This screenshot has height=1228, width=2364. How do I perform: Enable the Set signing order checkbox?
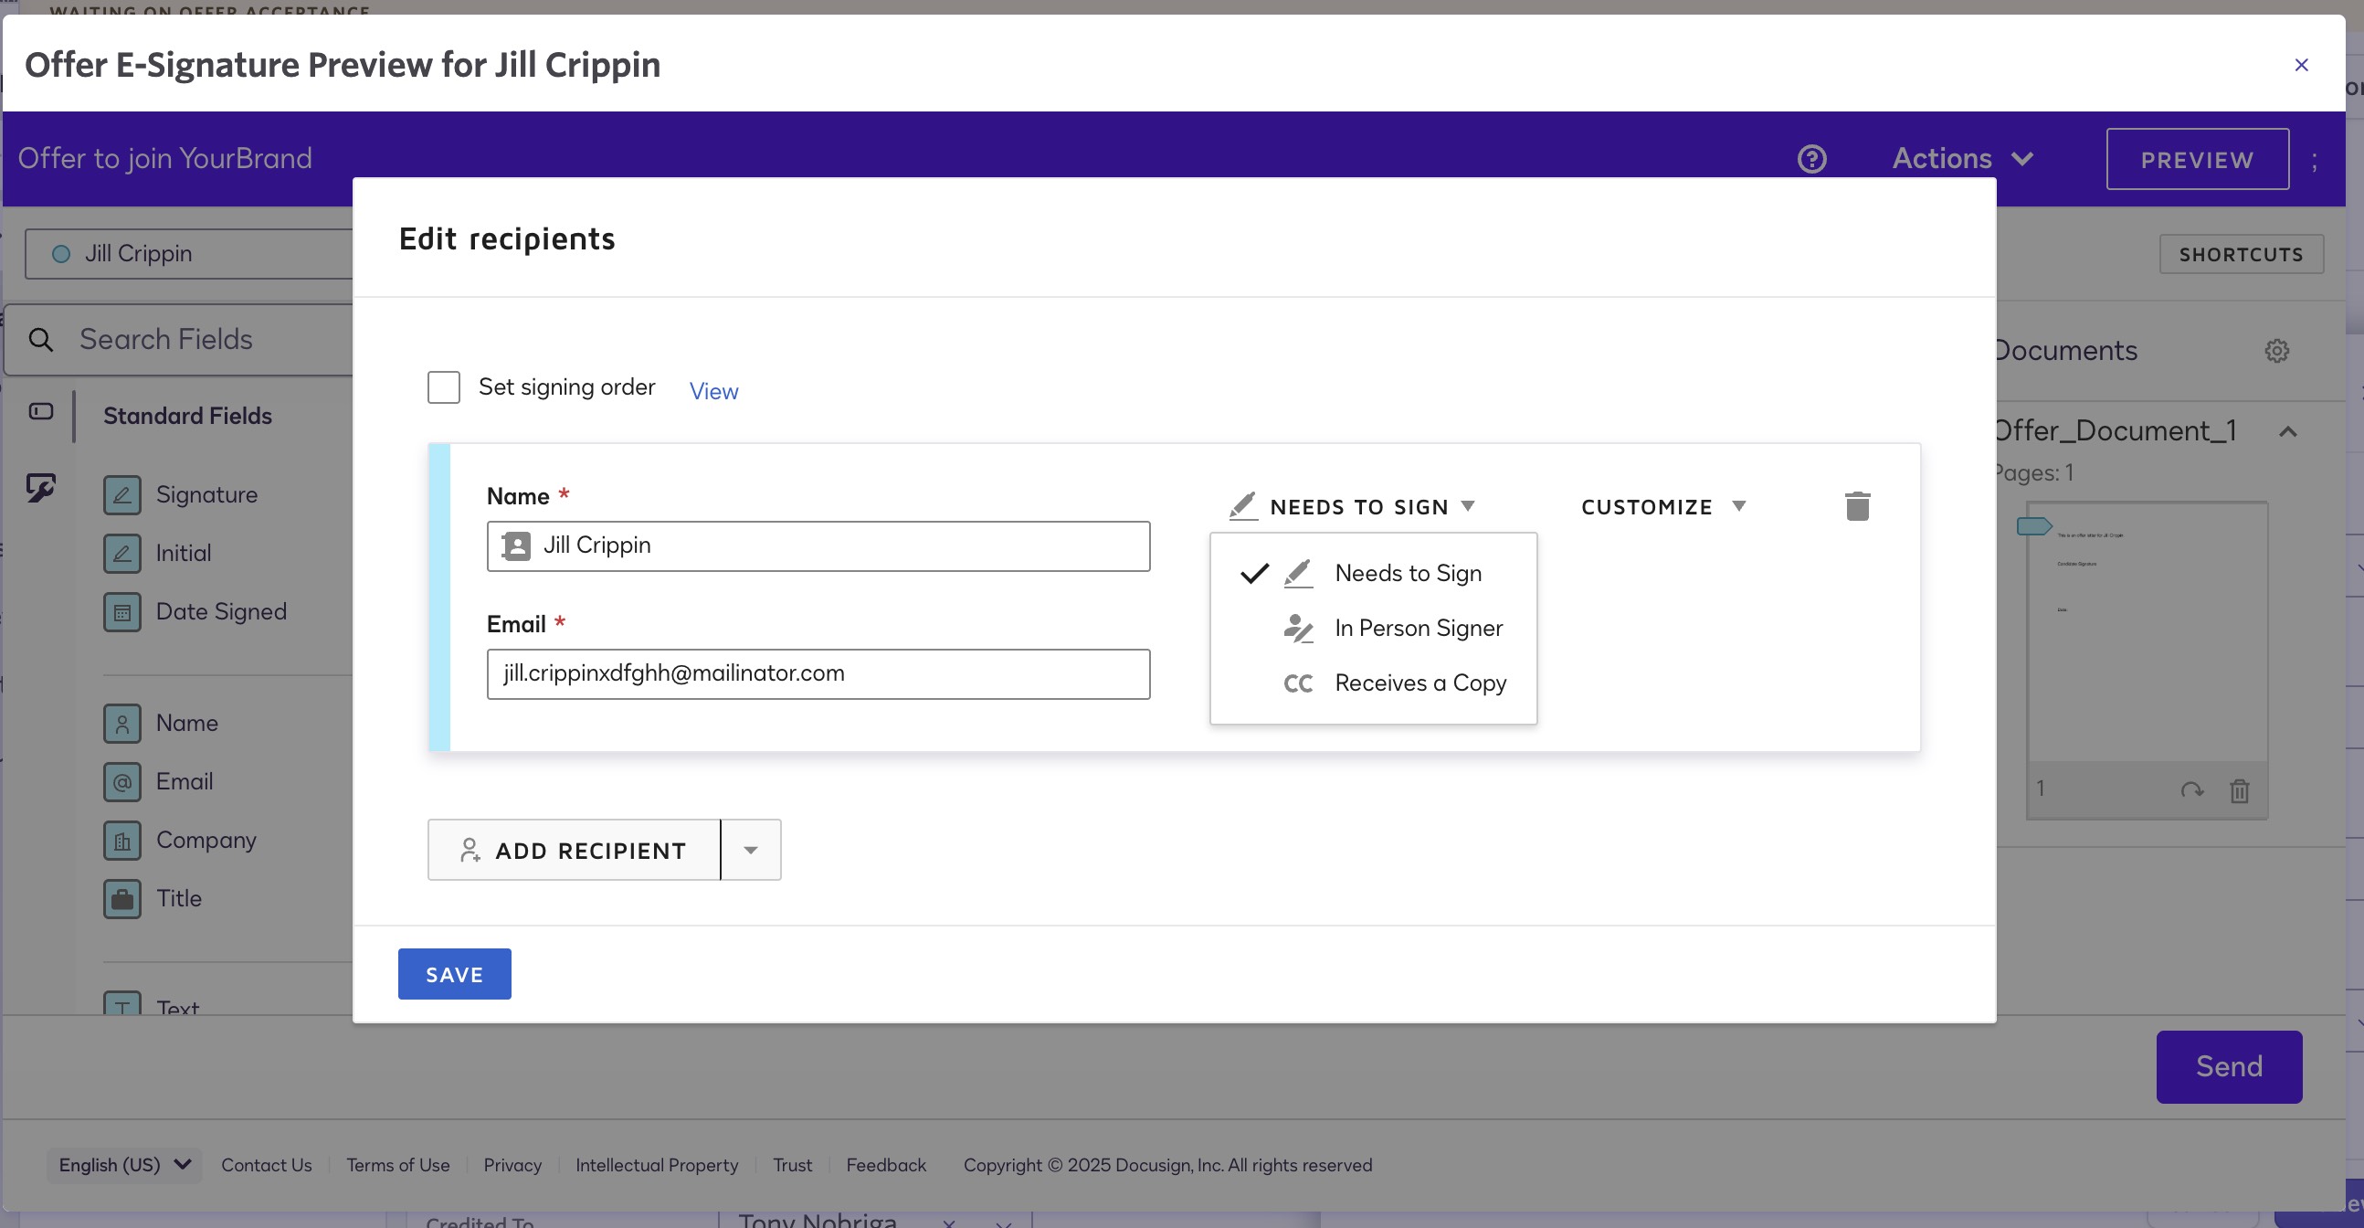(x=444, y=387)
